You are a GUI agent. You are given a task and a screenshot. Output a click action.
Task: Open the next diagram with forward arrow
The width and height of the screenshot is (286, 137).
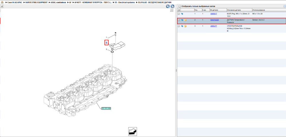click(x=172, y=6)
